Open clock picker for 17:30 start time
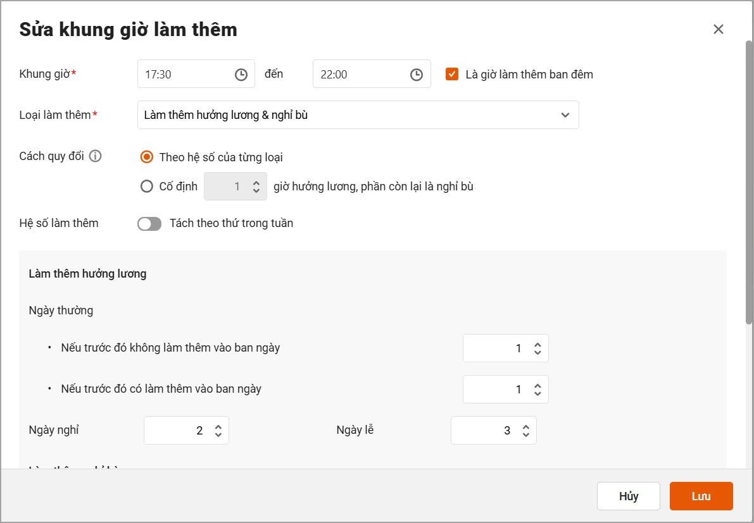754x523 pixels. pos(241,75)
